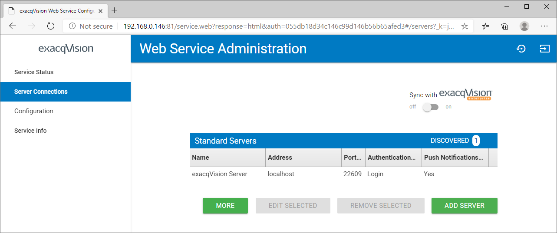Image resolution: width=557 pixels, height=233 pixels.
Task: Open the browser profile avatar
Action: click(524, 26)
